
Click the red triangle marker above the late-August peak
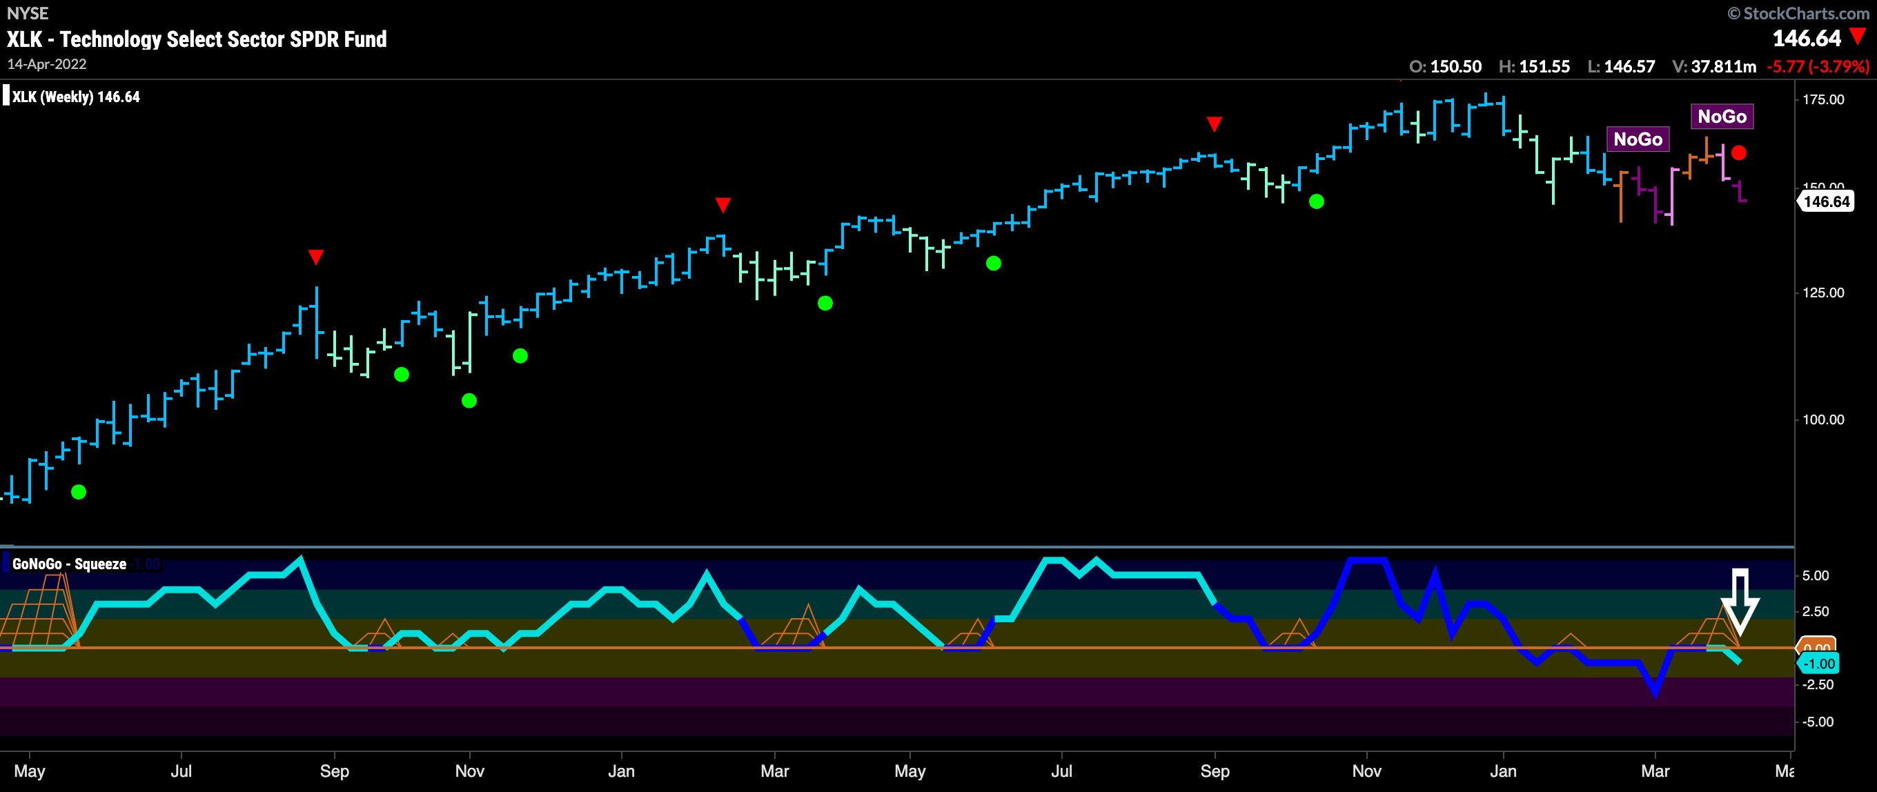pos(315,257)
